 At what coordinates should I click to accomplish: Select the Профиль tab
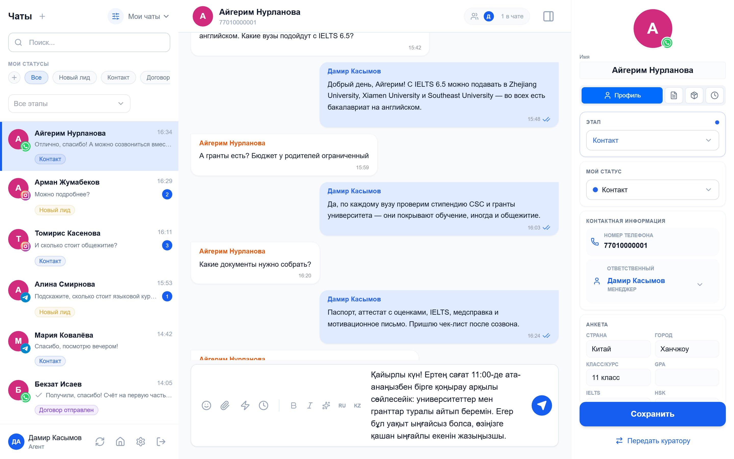coord(622,95)
